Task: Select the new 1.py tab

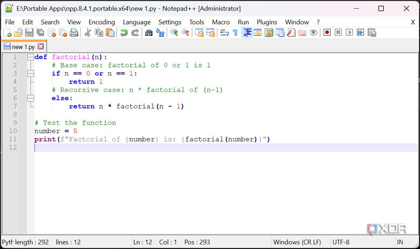Action: [x=23, y=47]
